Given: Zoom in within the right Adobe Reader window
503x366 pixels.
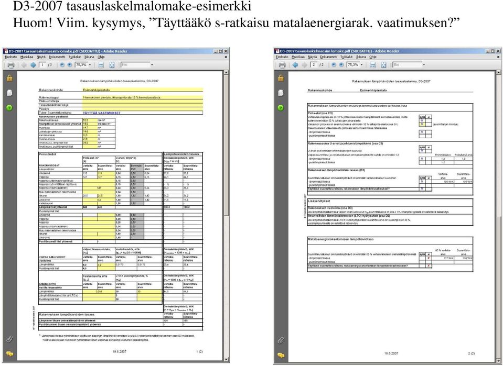Looking at the screenshot, I should coord(341,65).
